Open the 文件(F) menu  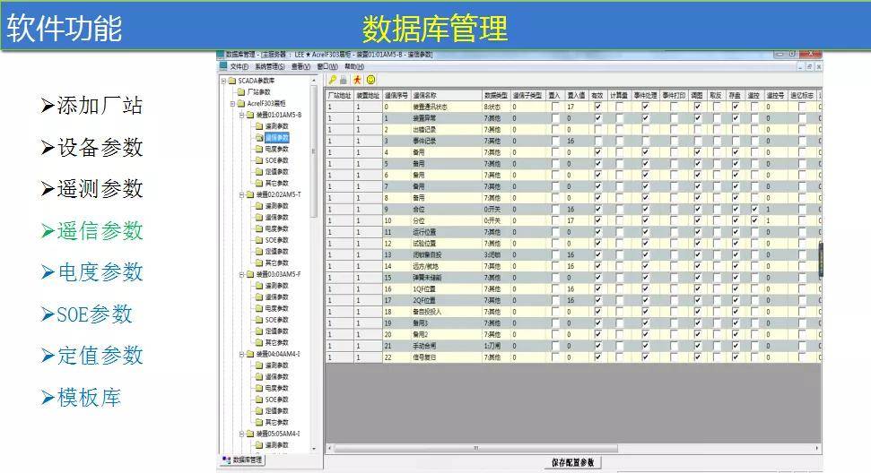pos(239,66)
